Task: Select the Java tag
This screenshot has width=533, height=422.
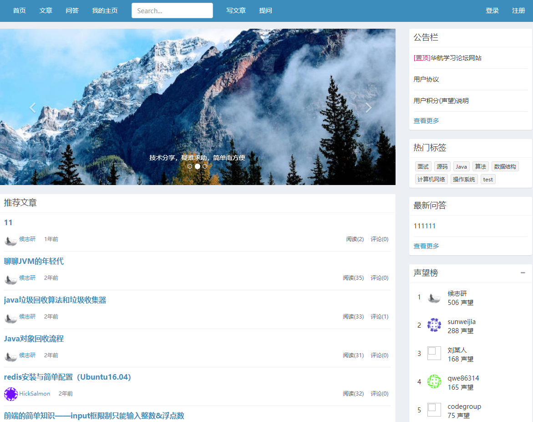Action: coord(461,166)
